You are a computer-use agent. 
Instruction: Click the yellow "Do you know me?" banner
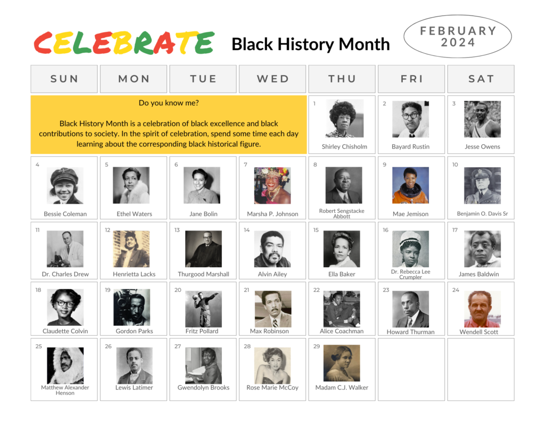coord(169,125)
